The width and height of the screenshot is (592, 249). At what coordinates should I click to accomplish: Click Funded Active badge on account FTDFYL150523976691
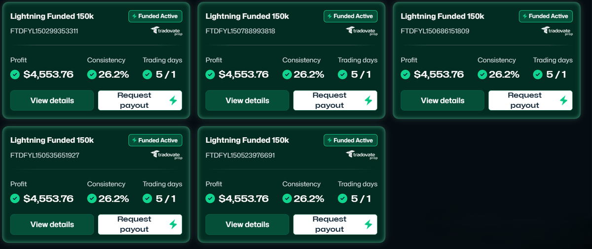[351, 140]
